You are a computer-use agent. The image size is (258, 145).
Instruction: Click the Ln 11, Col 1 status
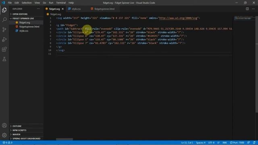coord(187,143)
